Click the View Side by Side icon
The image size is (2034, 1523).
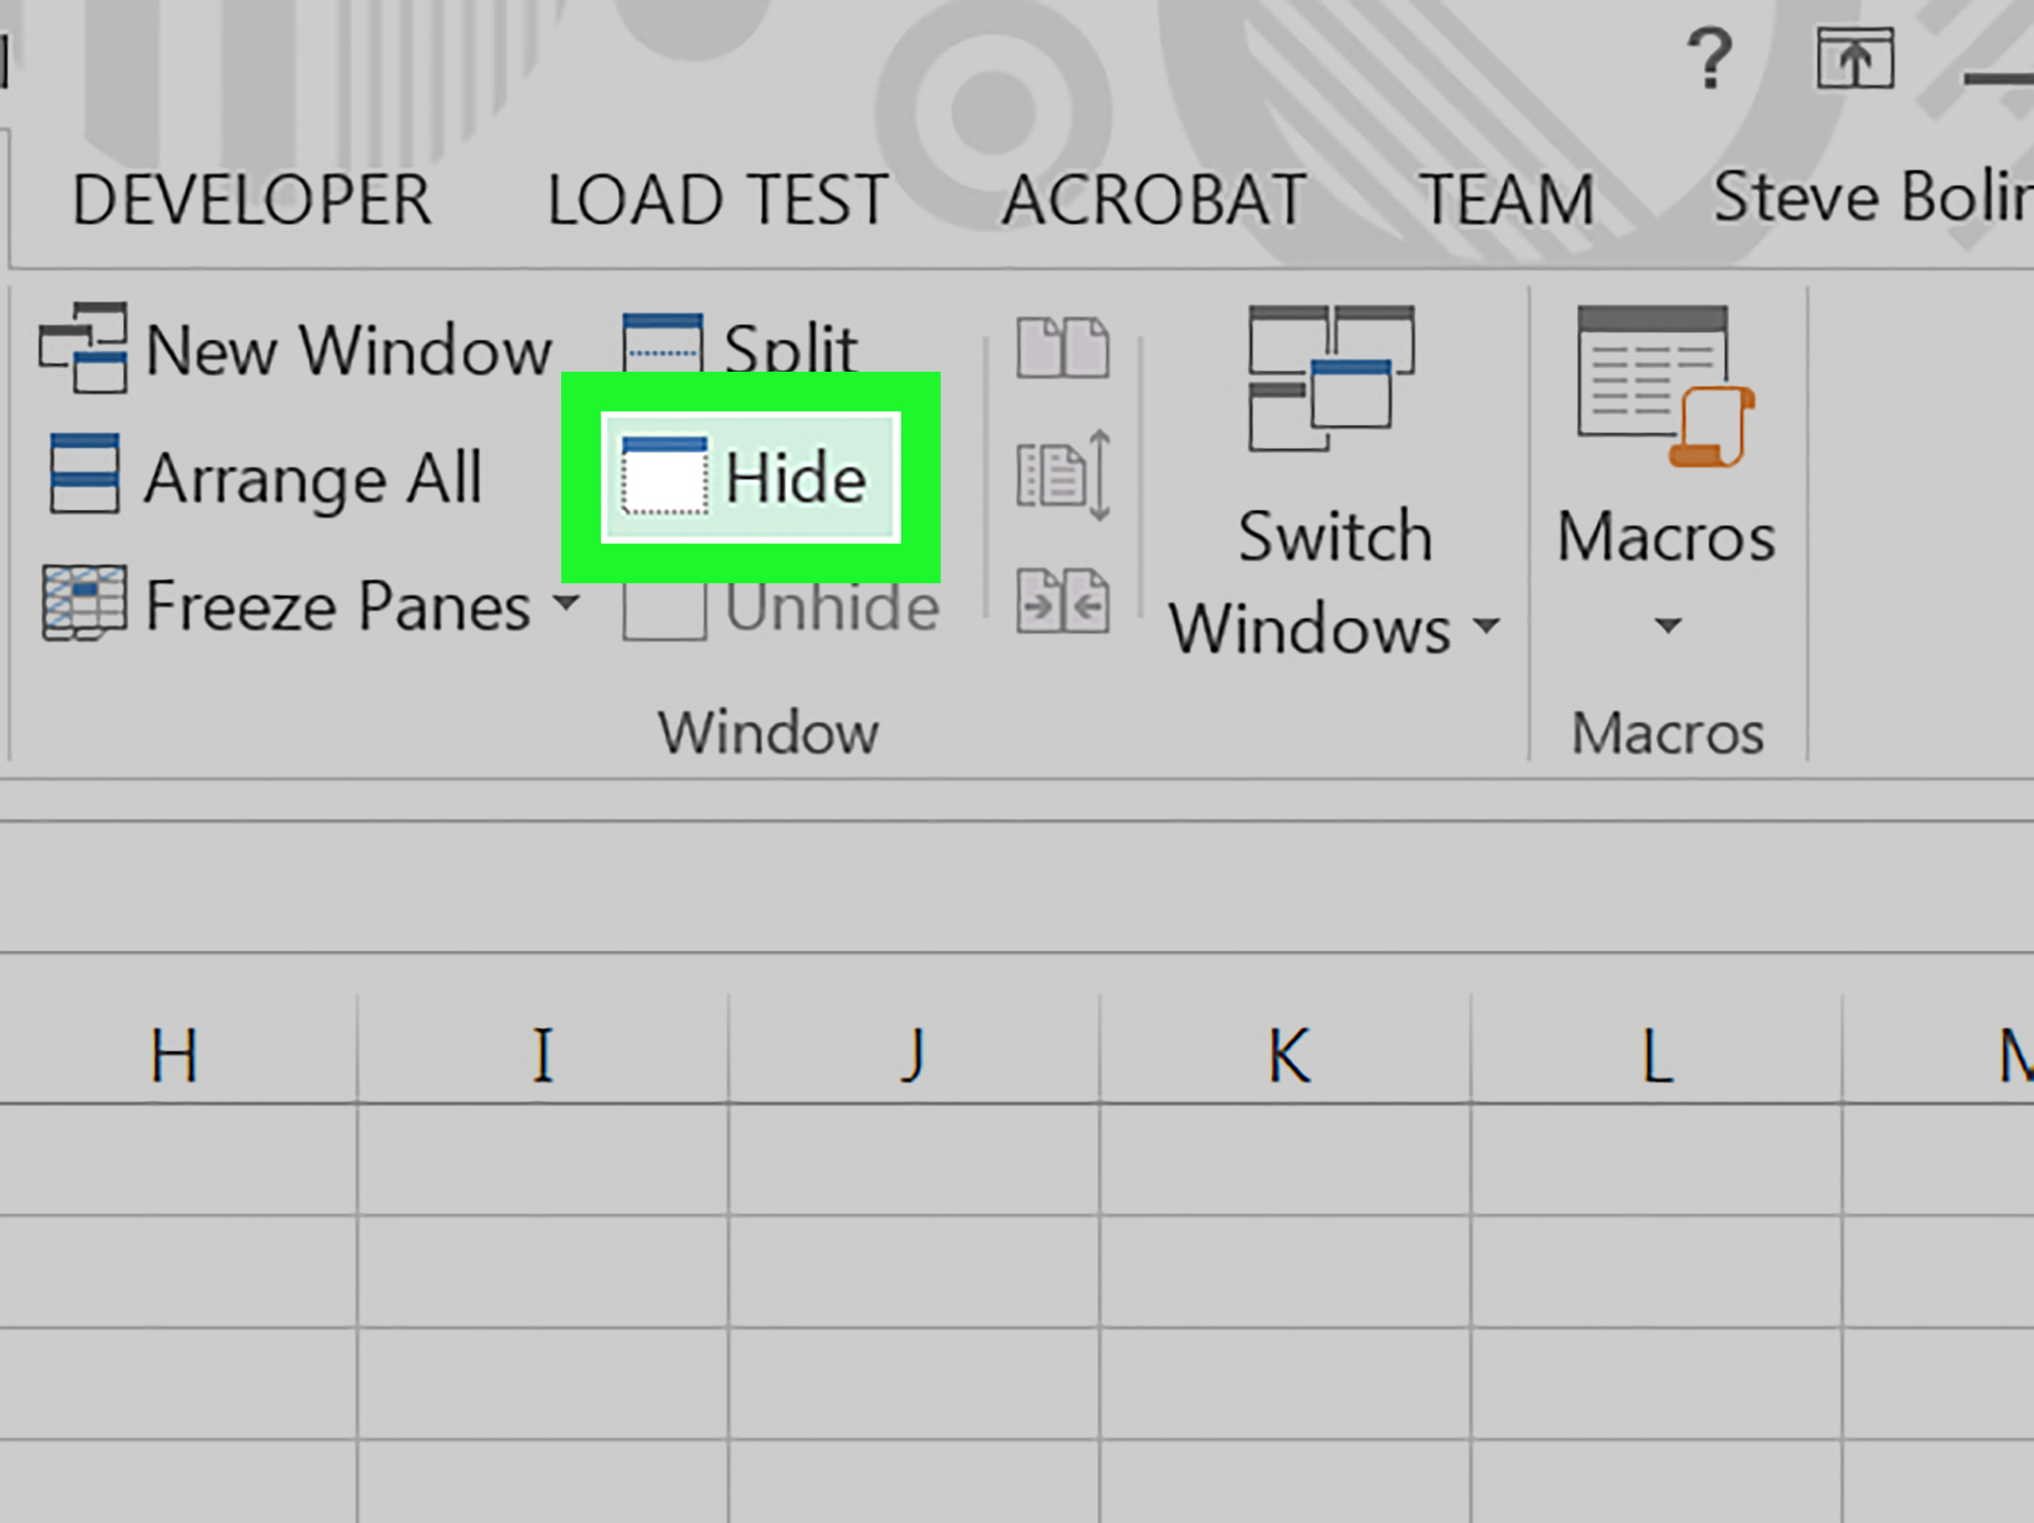point(1062,348)
